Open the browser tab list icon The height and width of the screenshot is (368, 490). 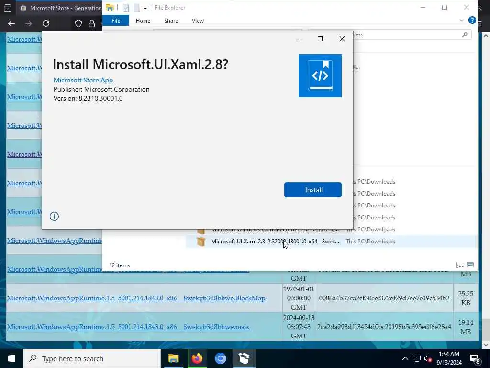tap(8, 8)
